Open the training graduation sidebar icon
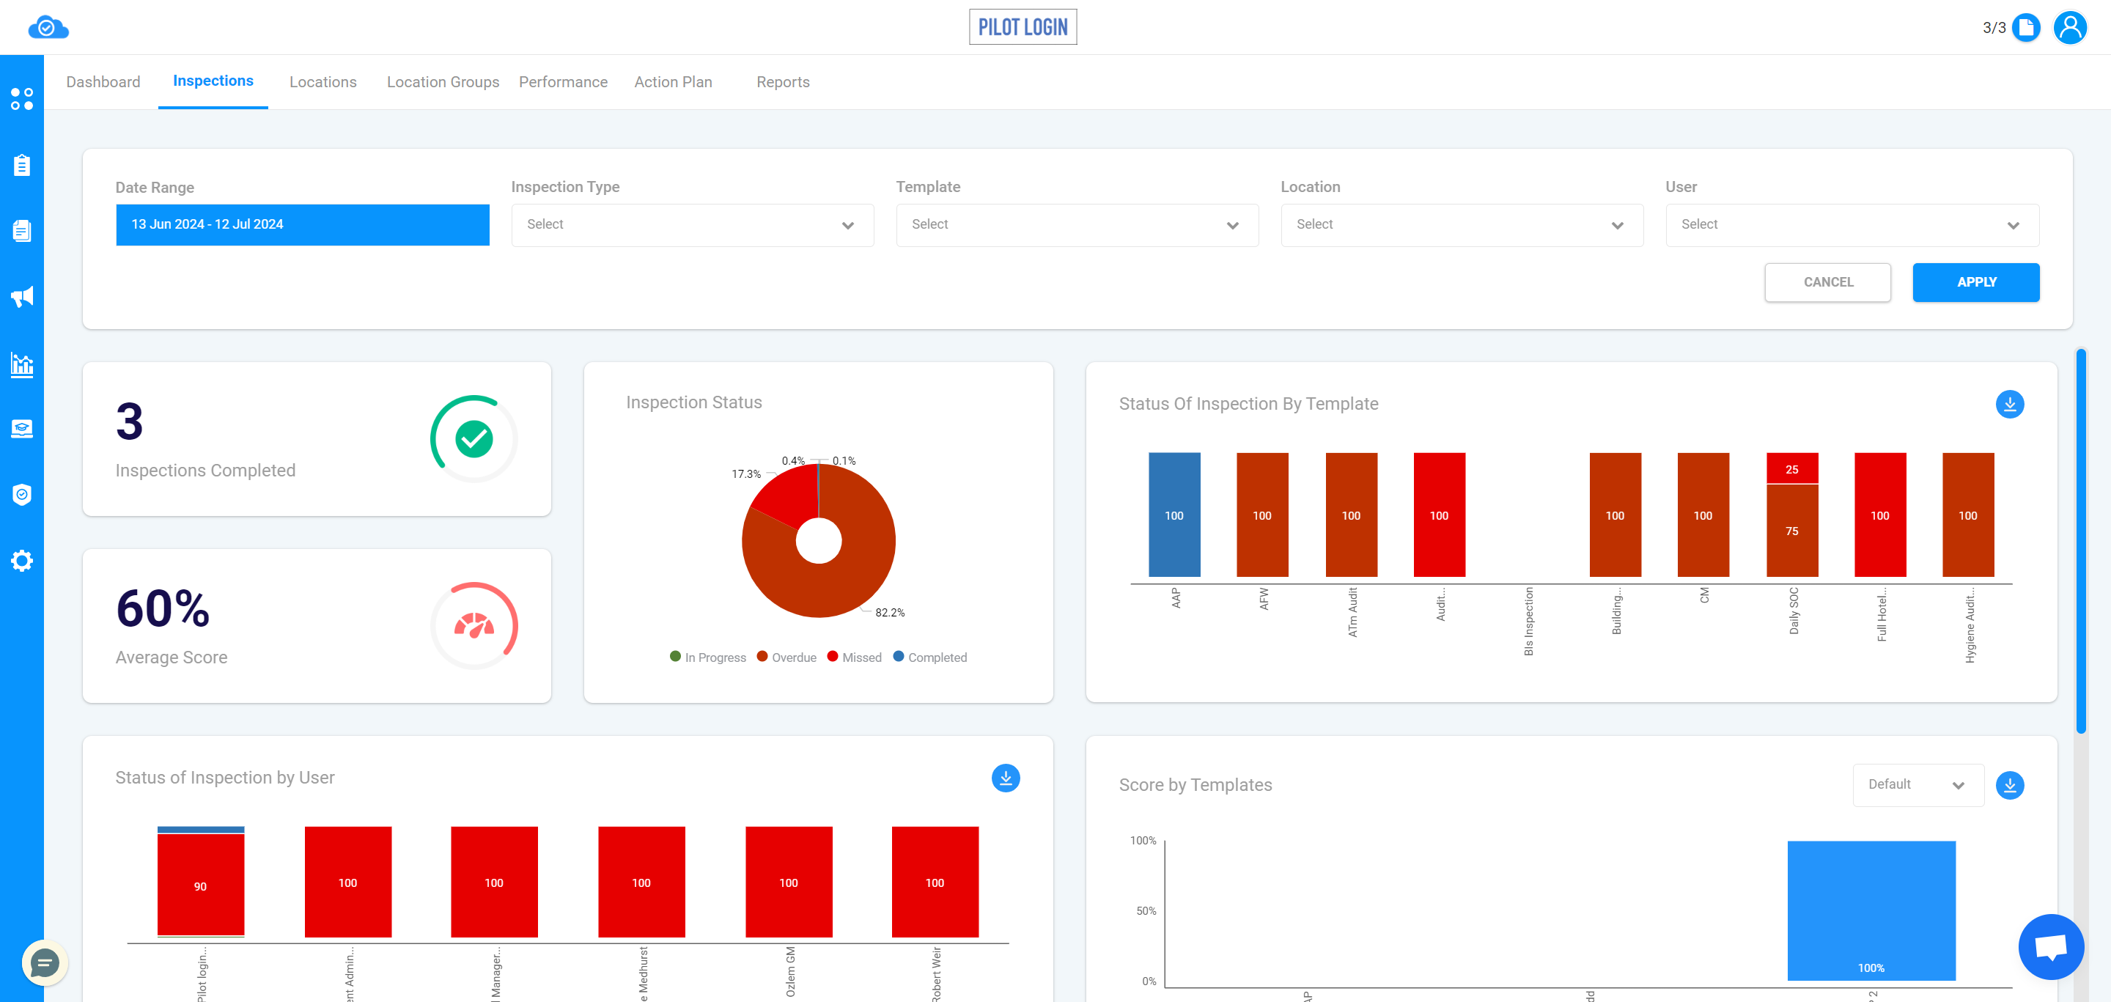 click(x=22, y=429)
